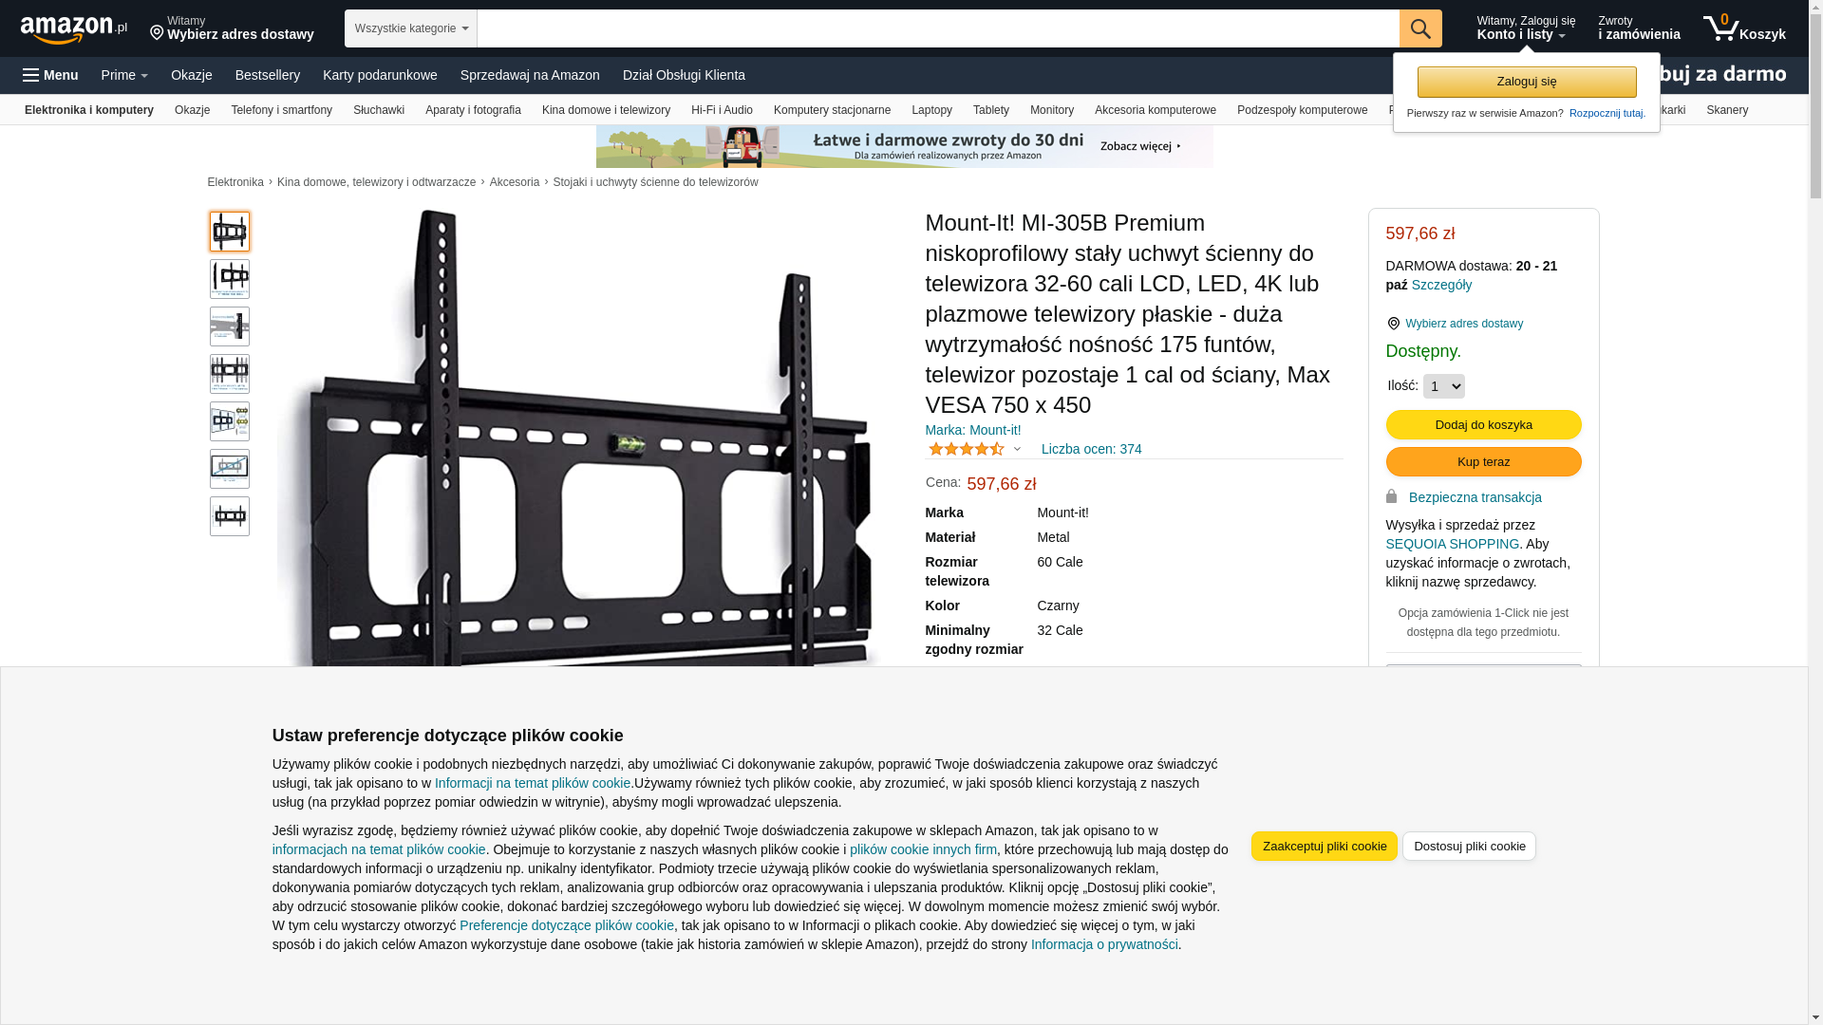Expand the Prime menu dropdown
This screenshot has width=1823, height=1025.
coord(124,75)
